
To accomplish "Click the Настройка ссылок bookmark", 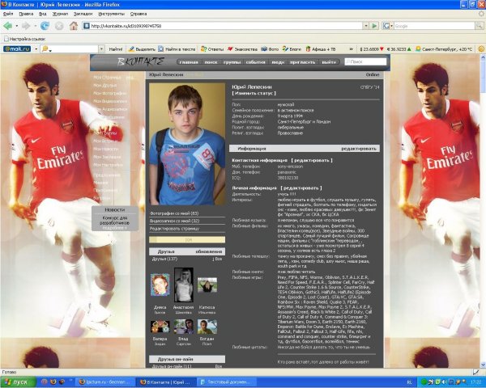I will point(24,39).
